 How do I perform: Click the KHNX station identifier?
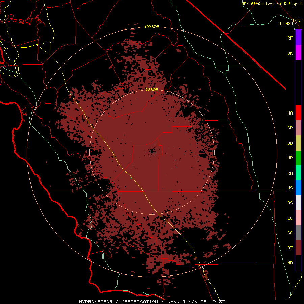pos(174,302)
